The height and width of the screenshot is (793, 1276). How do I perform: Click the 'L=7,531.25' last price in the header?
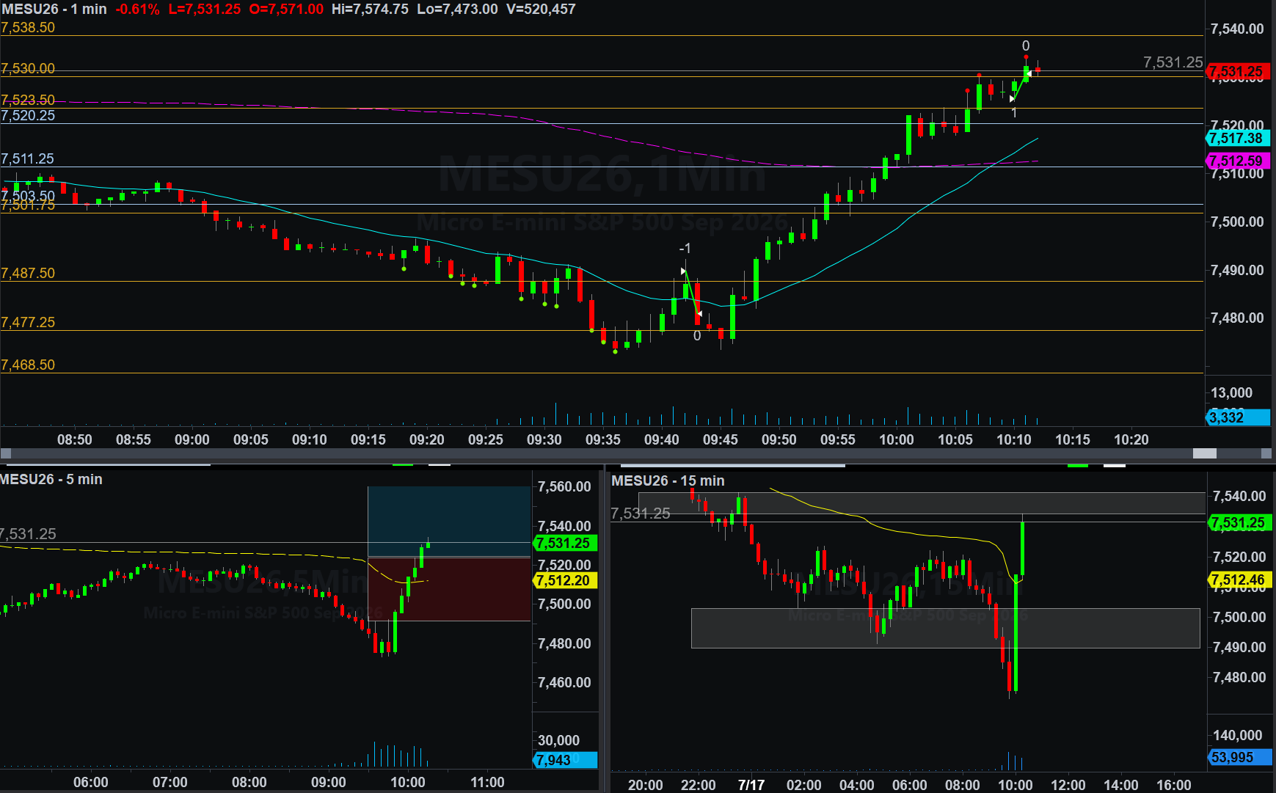tap(204, 9)
